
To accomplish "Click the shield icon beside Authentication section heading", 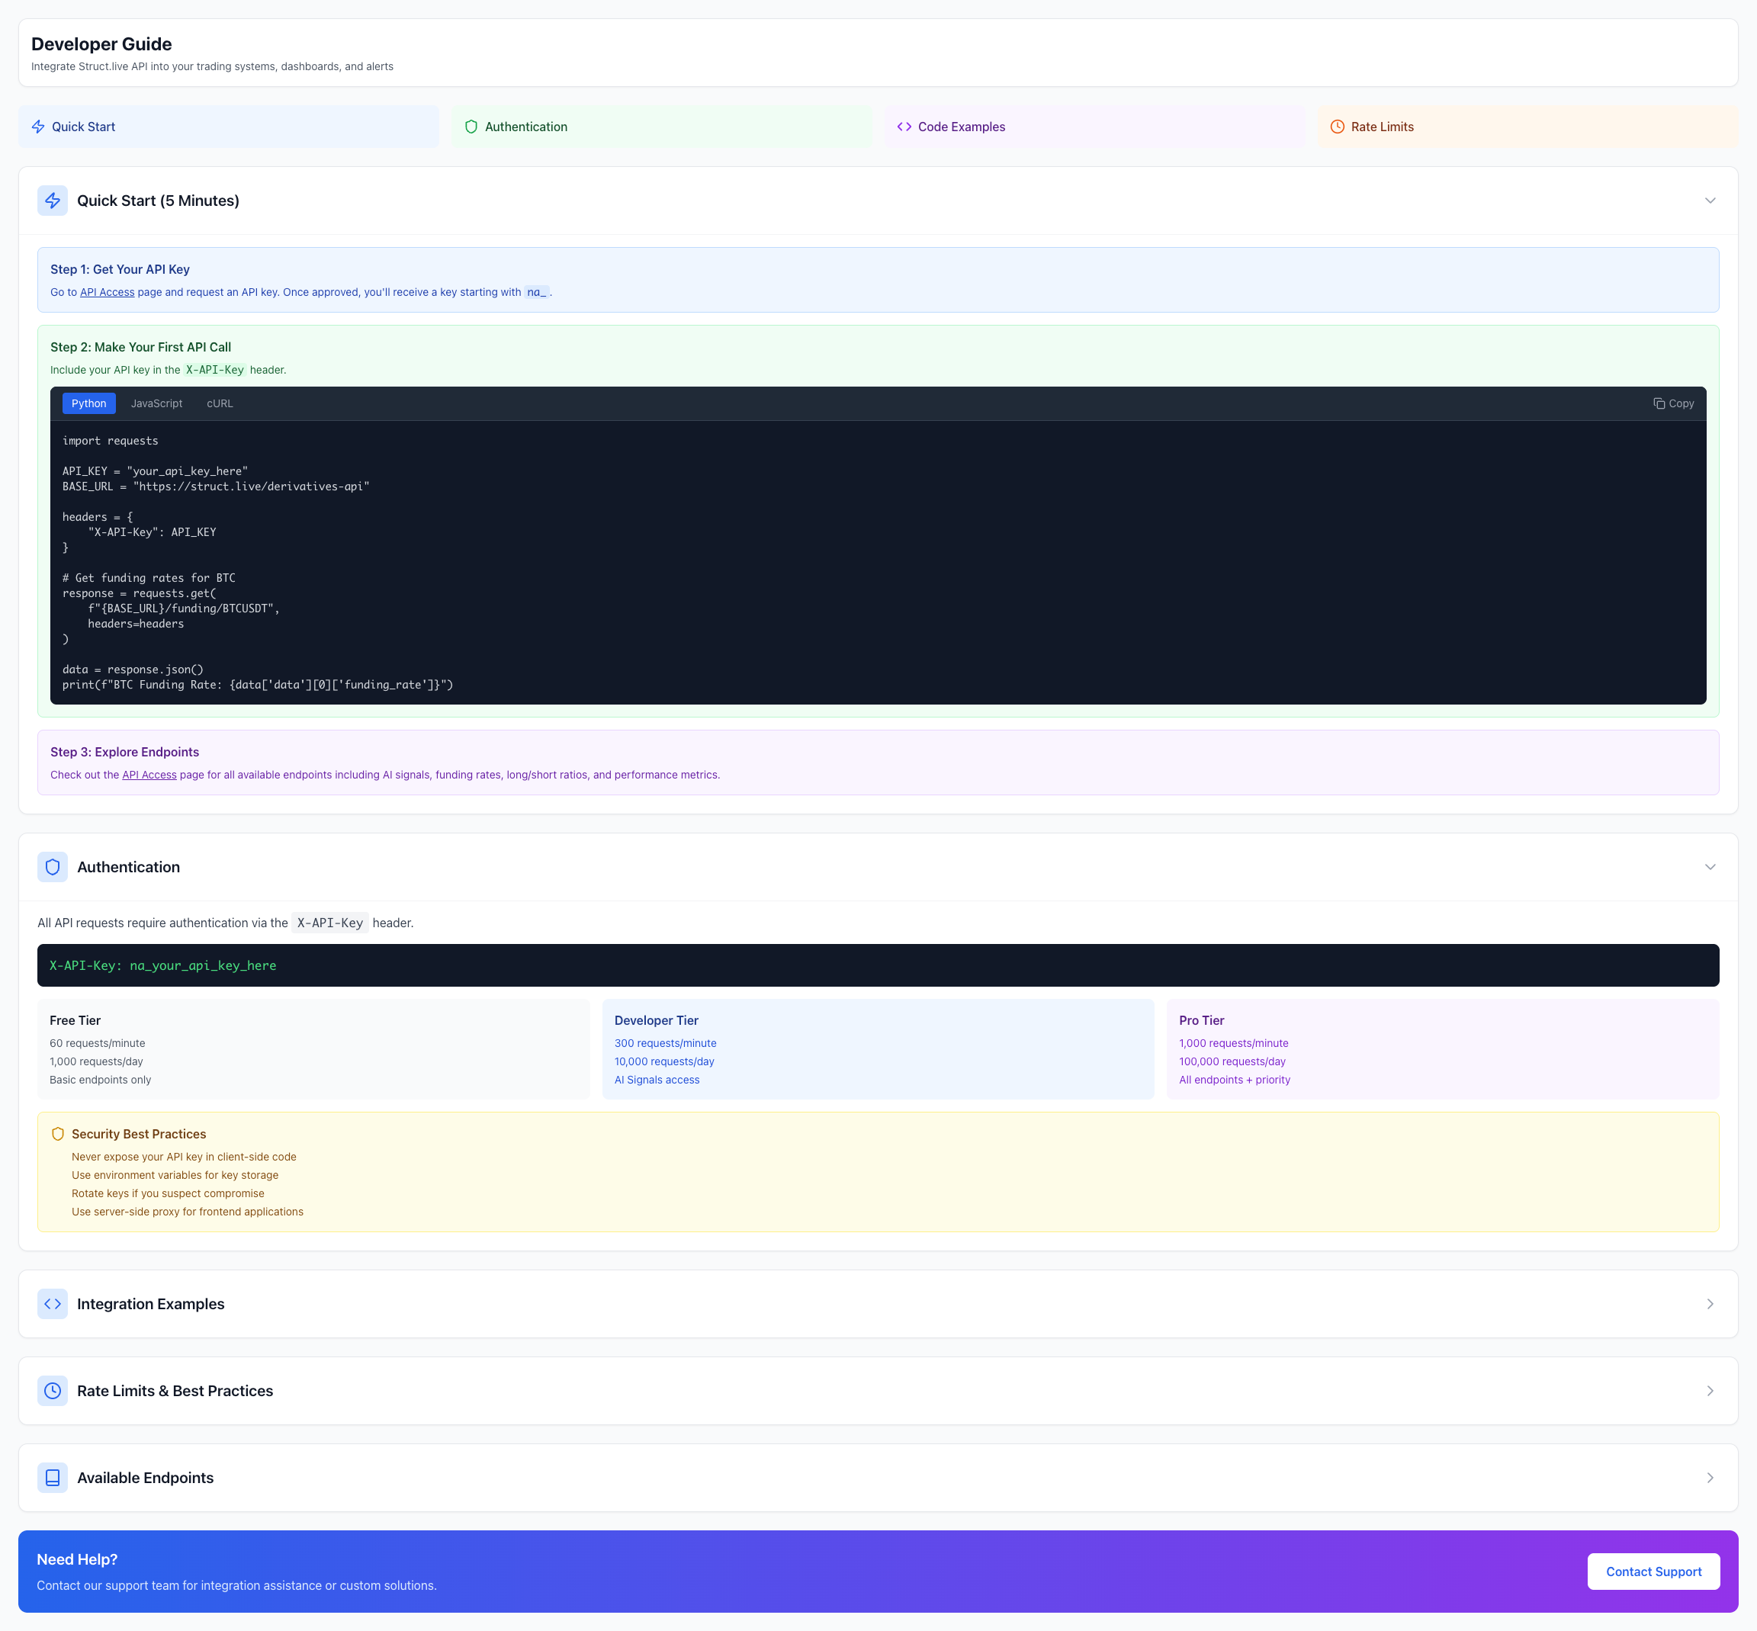I will coord(52,867).
